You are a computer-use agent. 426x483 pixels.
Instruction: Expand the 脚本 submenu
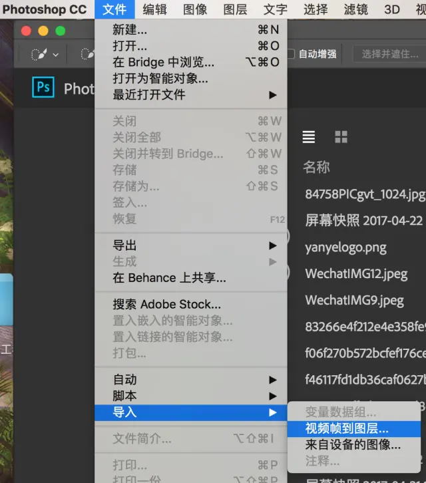click(191, 396)
